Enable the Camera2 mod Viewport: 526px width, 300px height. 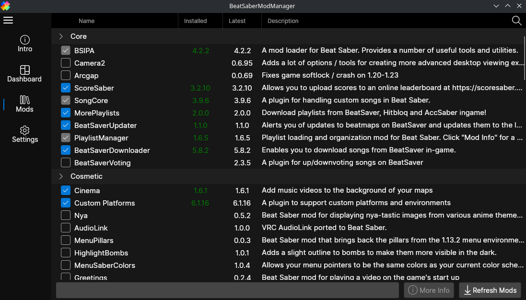pos(65,63)
